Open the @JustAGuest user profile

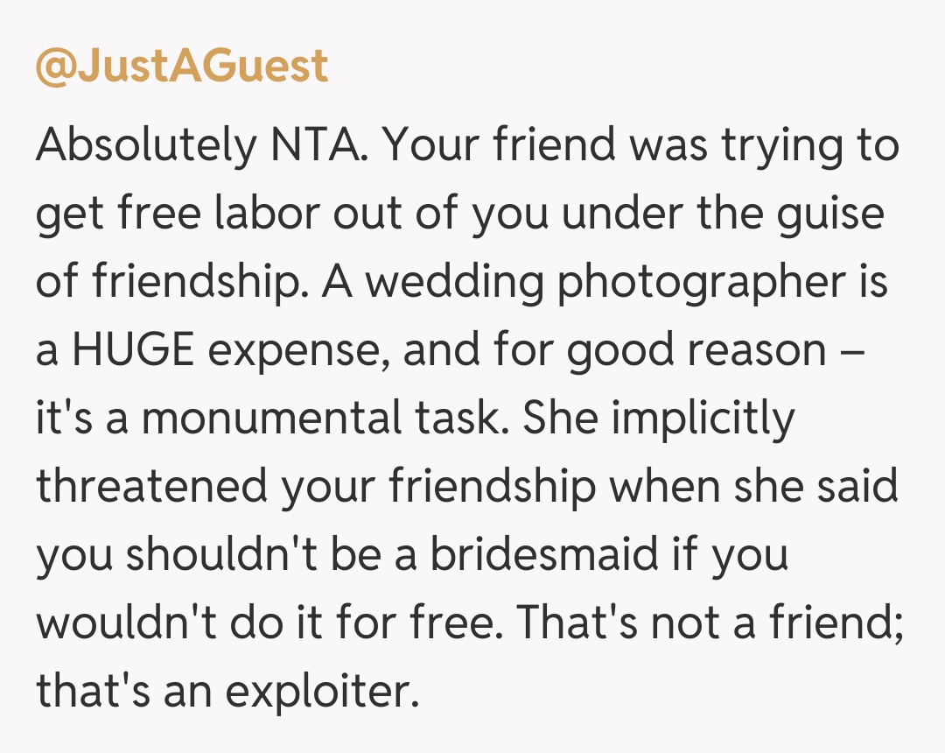point(182,67)
